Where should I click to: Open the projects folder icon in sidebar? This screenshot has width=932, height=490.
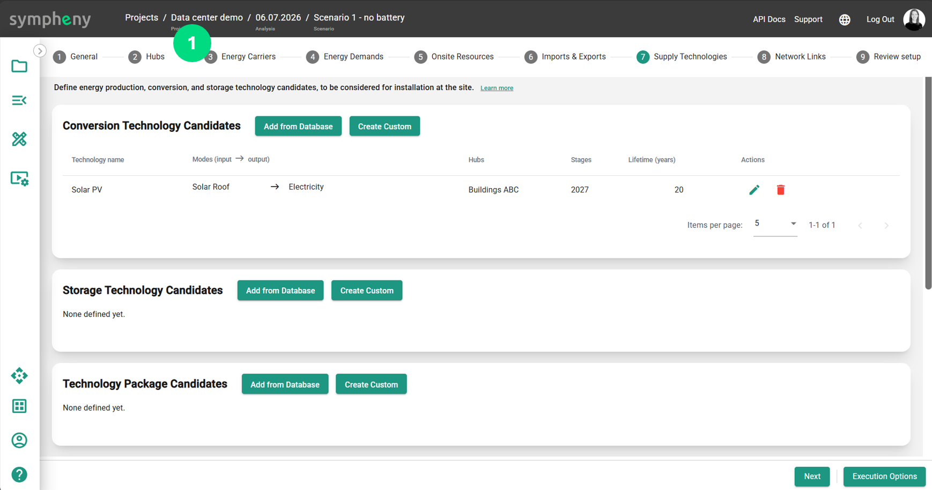click(19, 66)
